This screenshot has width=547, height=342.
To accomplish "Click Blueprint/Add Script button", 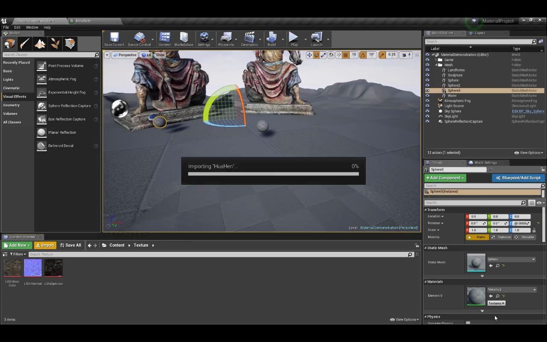I will click(518, 178).
